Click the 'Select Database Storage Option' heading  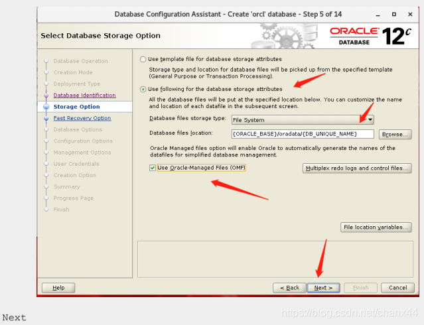tap(100, 36)
